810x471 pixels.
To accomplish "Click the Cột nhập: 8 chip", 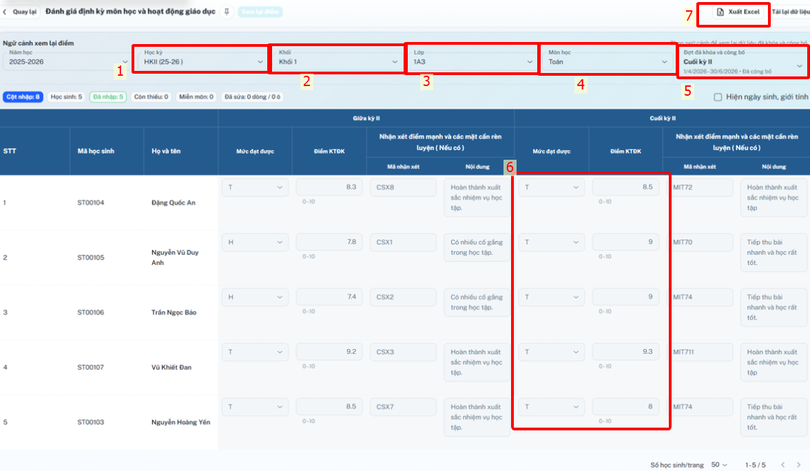I will 23,96.
